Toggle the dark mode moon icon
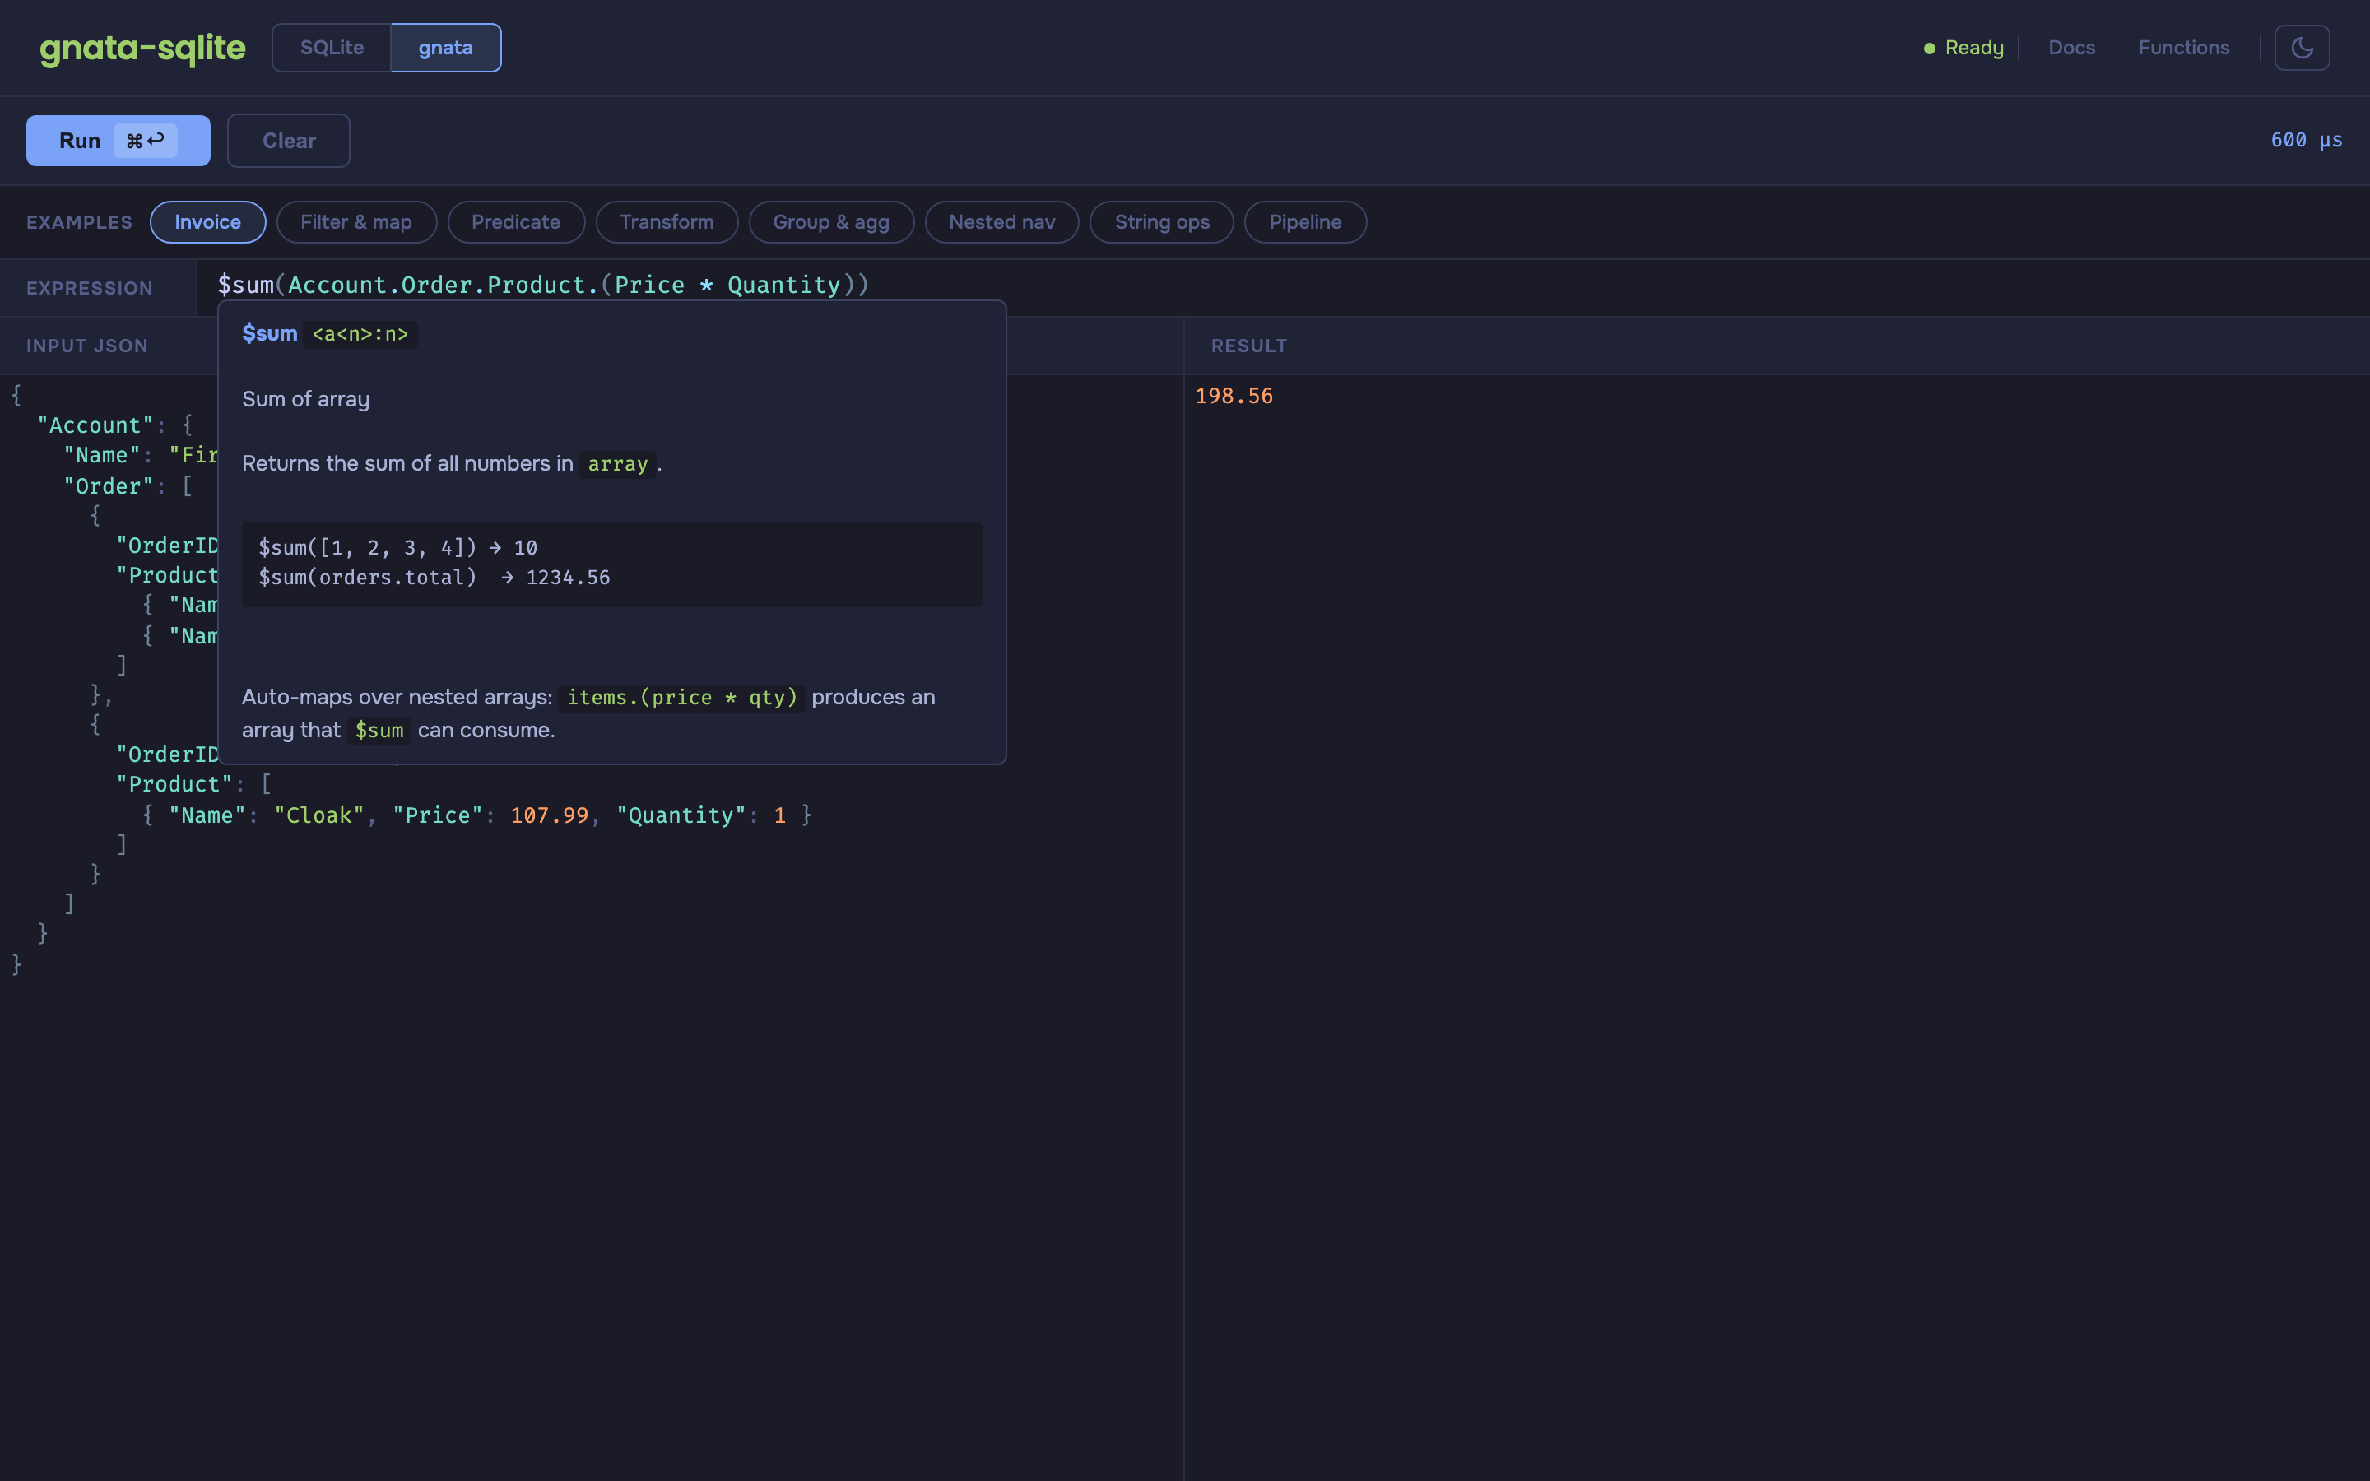The image size is (2370, 1481). click(2302, 48)
